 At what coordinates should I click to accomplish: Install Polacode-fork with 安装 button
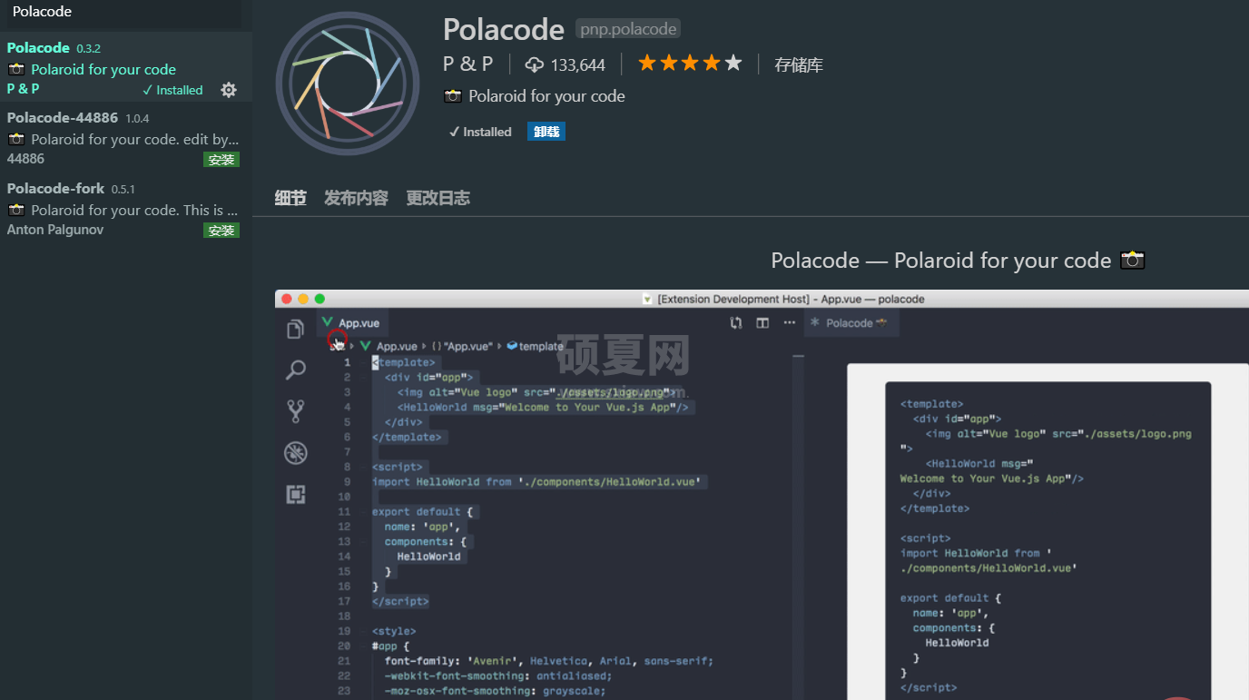tap(221, 231)
